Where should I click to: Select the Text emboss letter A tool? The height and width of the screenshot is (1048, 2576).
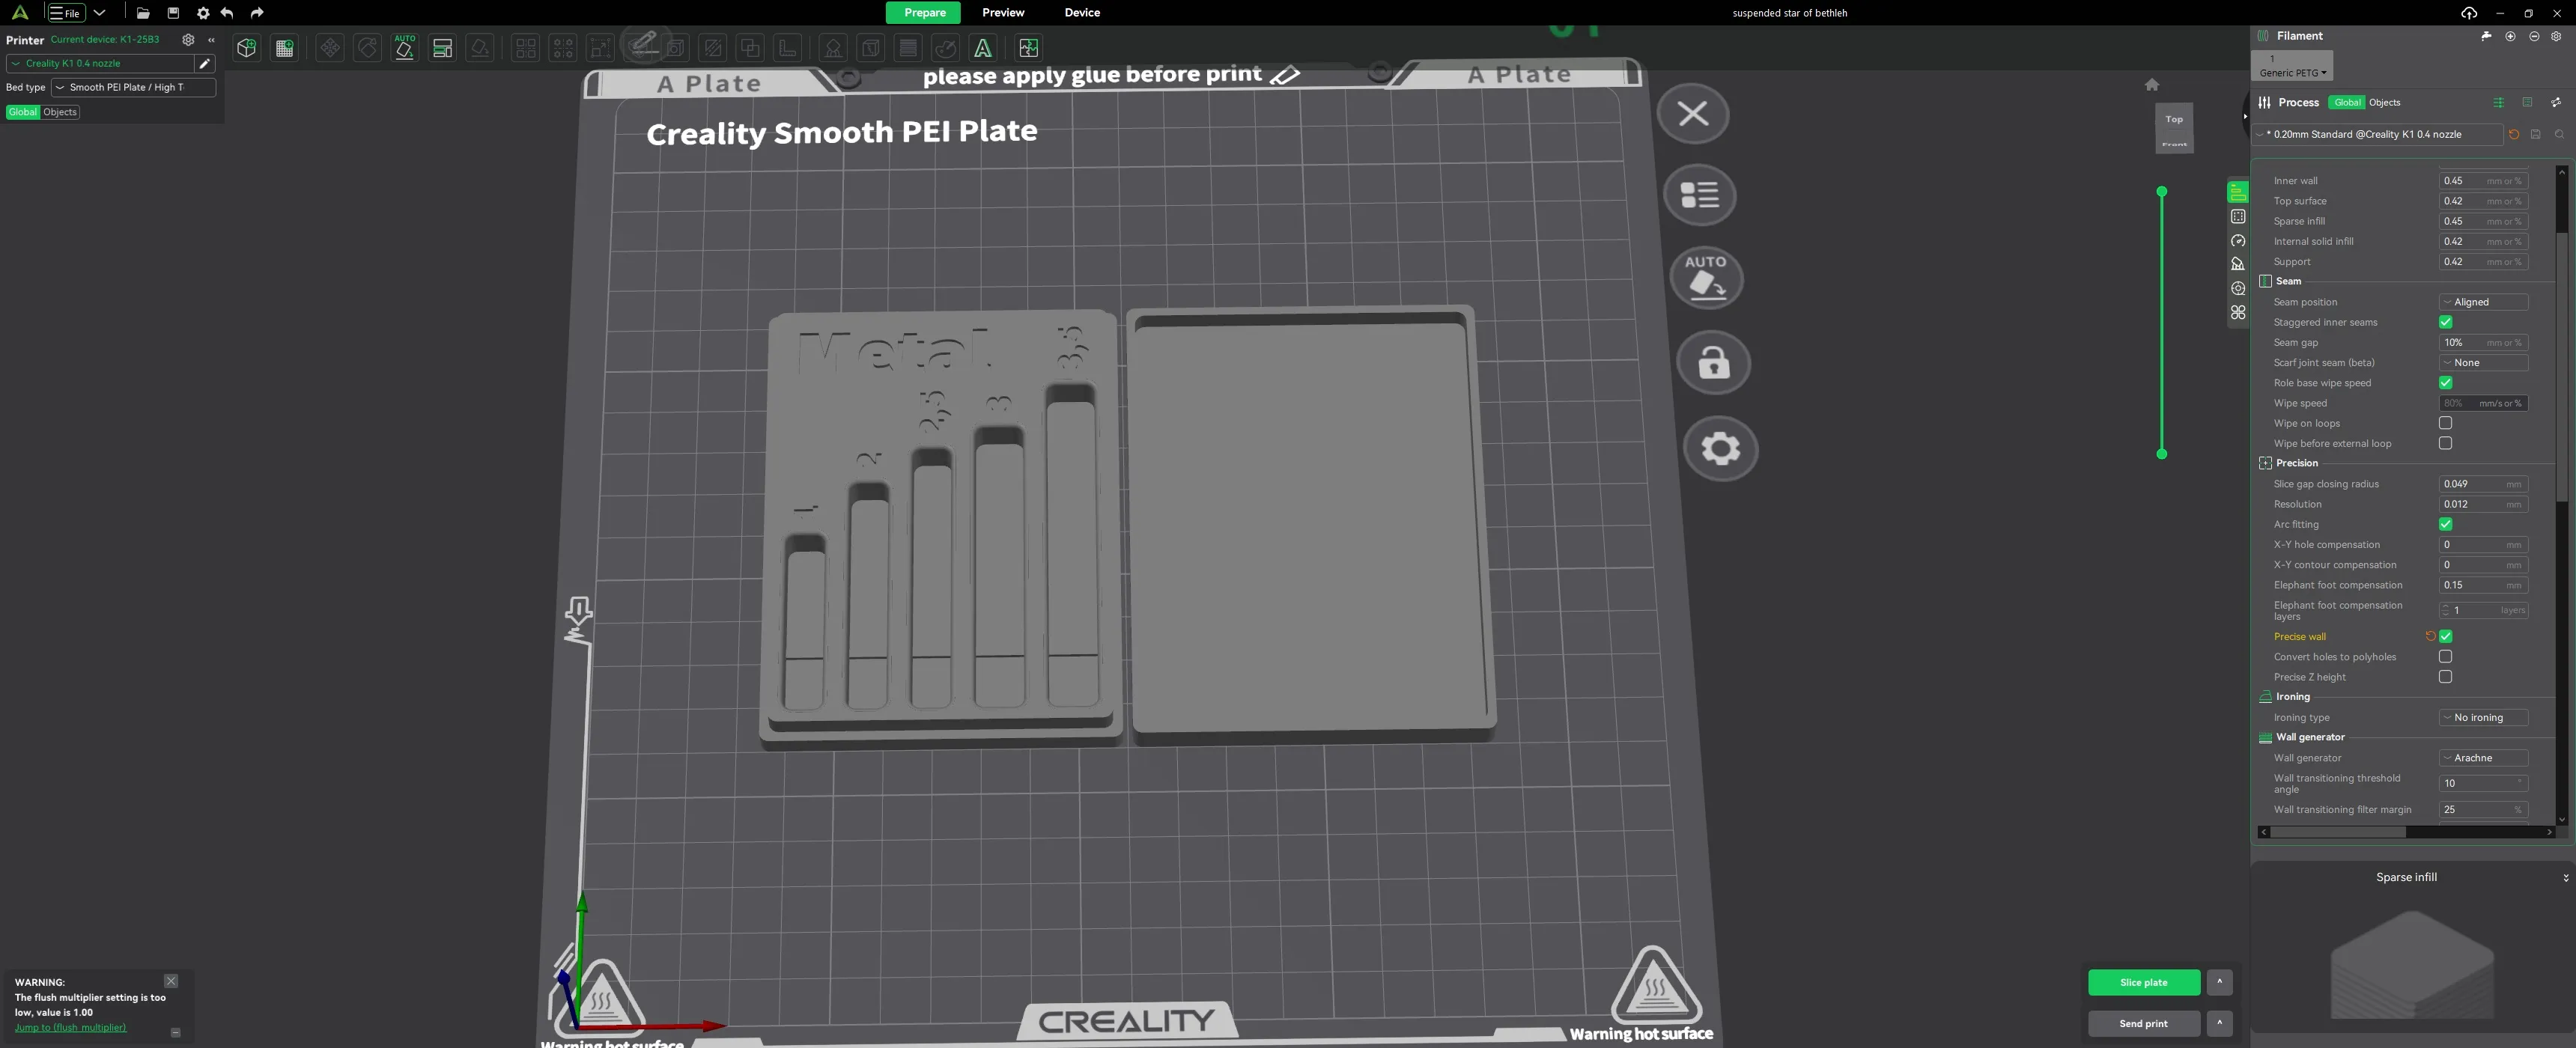[983, 48]
